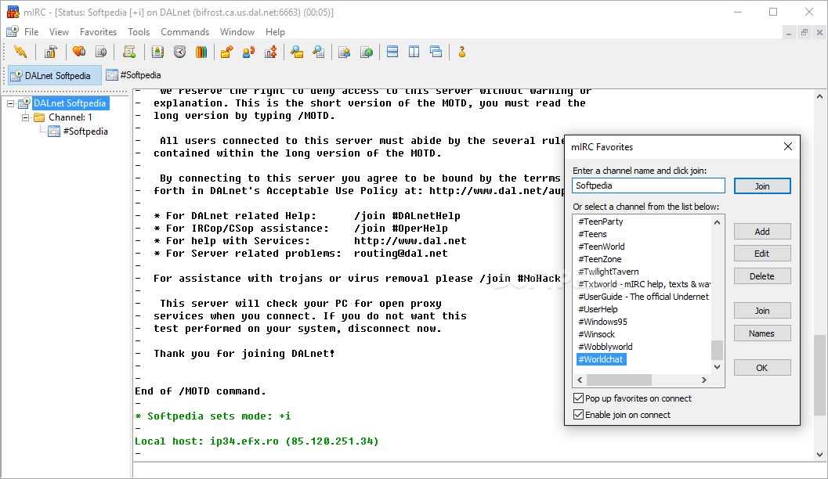Select #Teens in the channel list
Image resolution: width=828 pixels, height=479 pixels.
pos(592,234)
